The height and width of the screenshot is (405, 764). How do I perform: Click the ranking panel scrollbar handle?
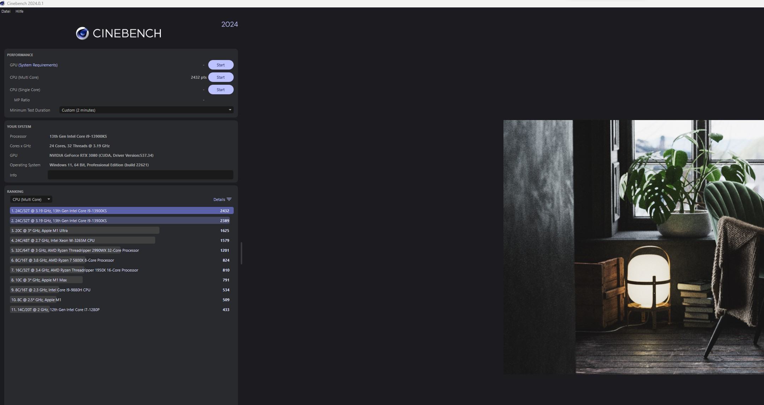[241, 253]
